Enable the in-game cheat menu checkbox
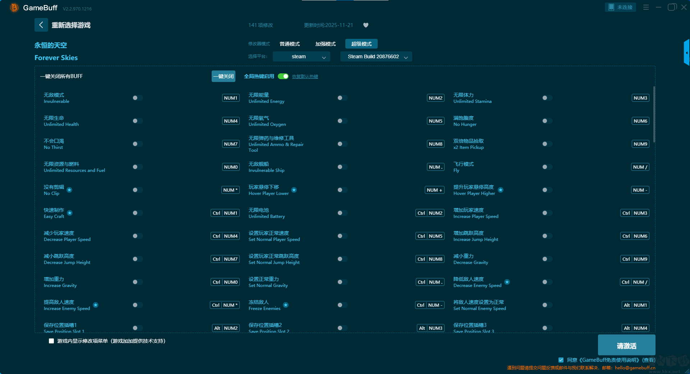This screenshot has height=374, width=690. pyautogui.click(x=51, y=341)
